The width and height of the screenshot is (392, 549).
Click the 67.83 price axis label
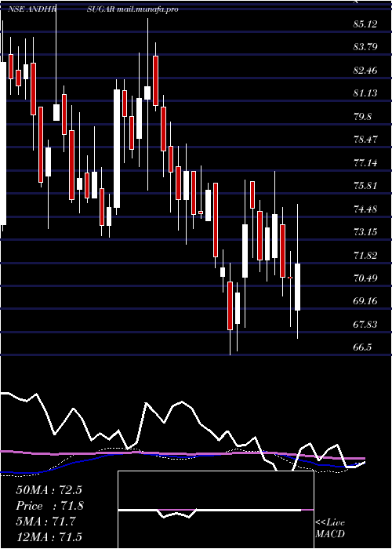tap(366, 324)
